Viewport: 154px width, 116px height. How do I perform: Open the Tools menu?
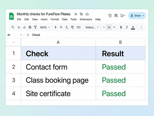coord(74,19)
